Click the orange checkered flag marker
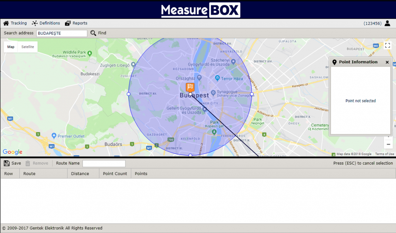The image size is (396, 233). 190,87
